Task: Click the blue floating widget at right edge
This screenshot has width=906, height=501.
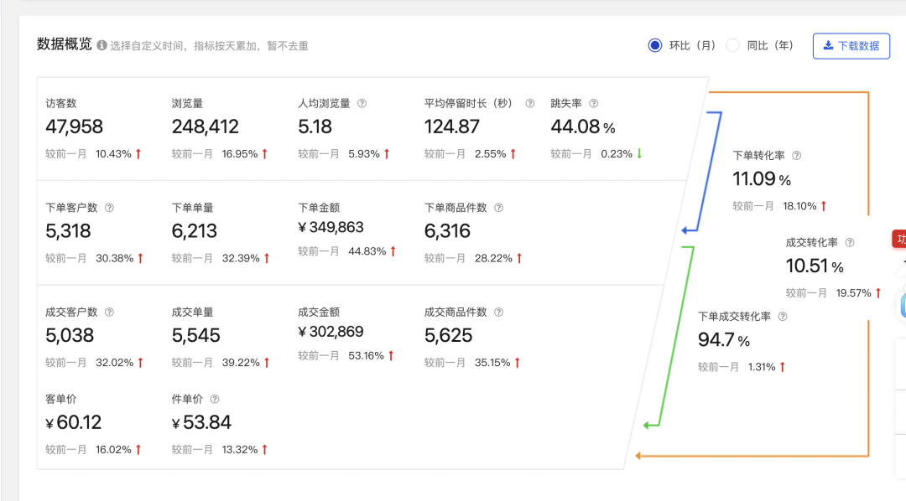Action: click(903, 305)
